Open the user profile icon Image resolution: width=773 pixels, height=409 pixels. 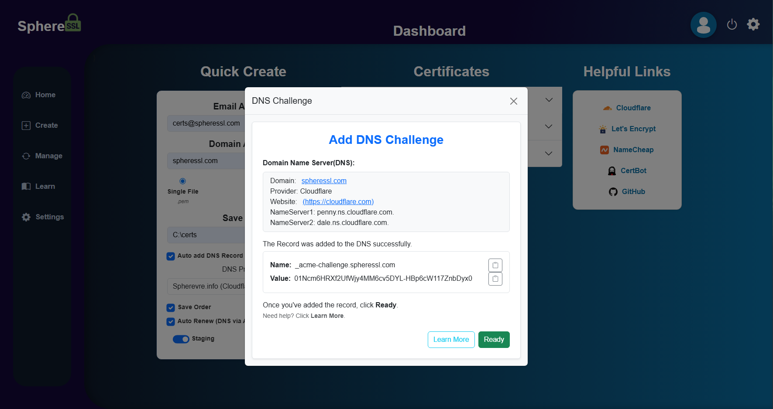coord(703,25)
